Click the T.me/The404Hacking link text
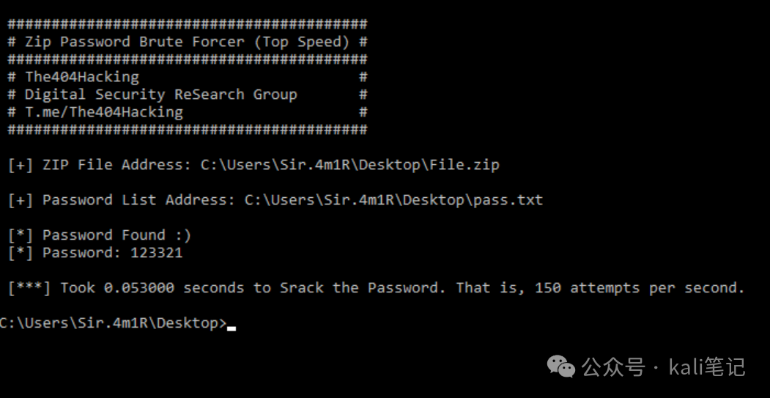Screen dimensions: 770x398 click(x=103, y=112)
